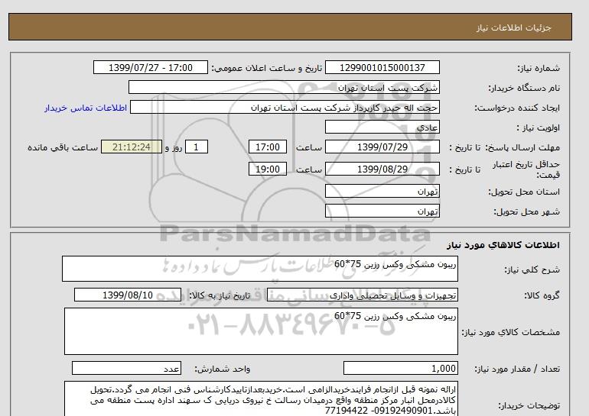Select the label استان محل تحویل
Image resolution: width=589 pixels, height=416 pixels.
click(x=524, y=192)
